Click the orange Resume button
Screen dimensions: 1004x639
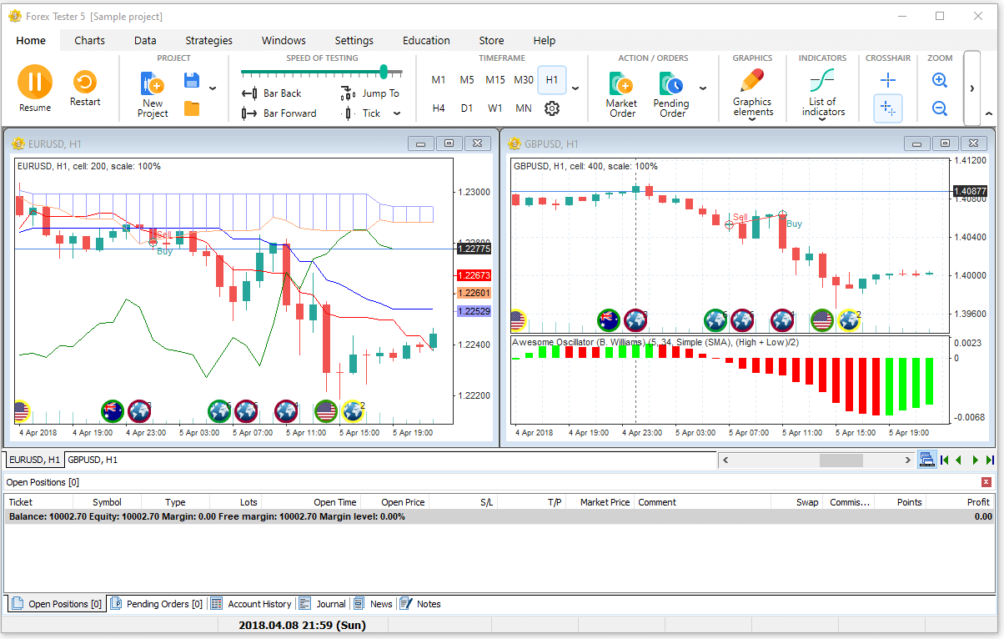pyautogui.click(x=34, y=83)
